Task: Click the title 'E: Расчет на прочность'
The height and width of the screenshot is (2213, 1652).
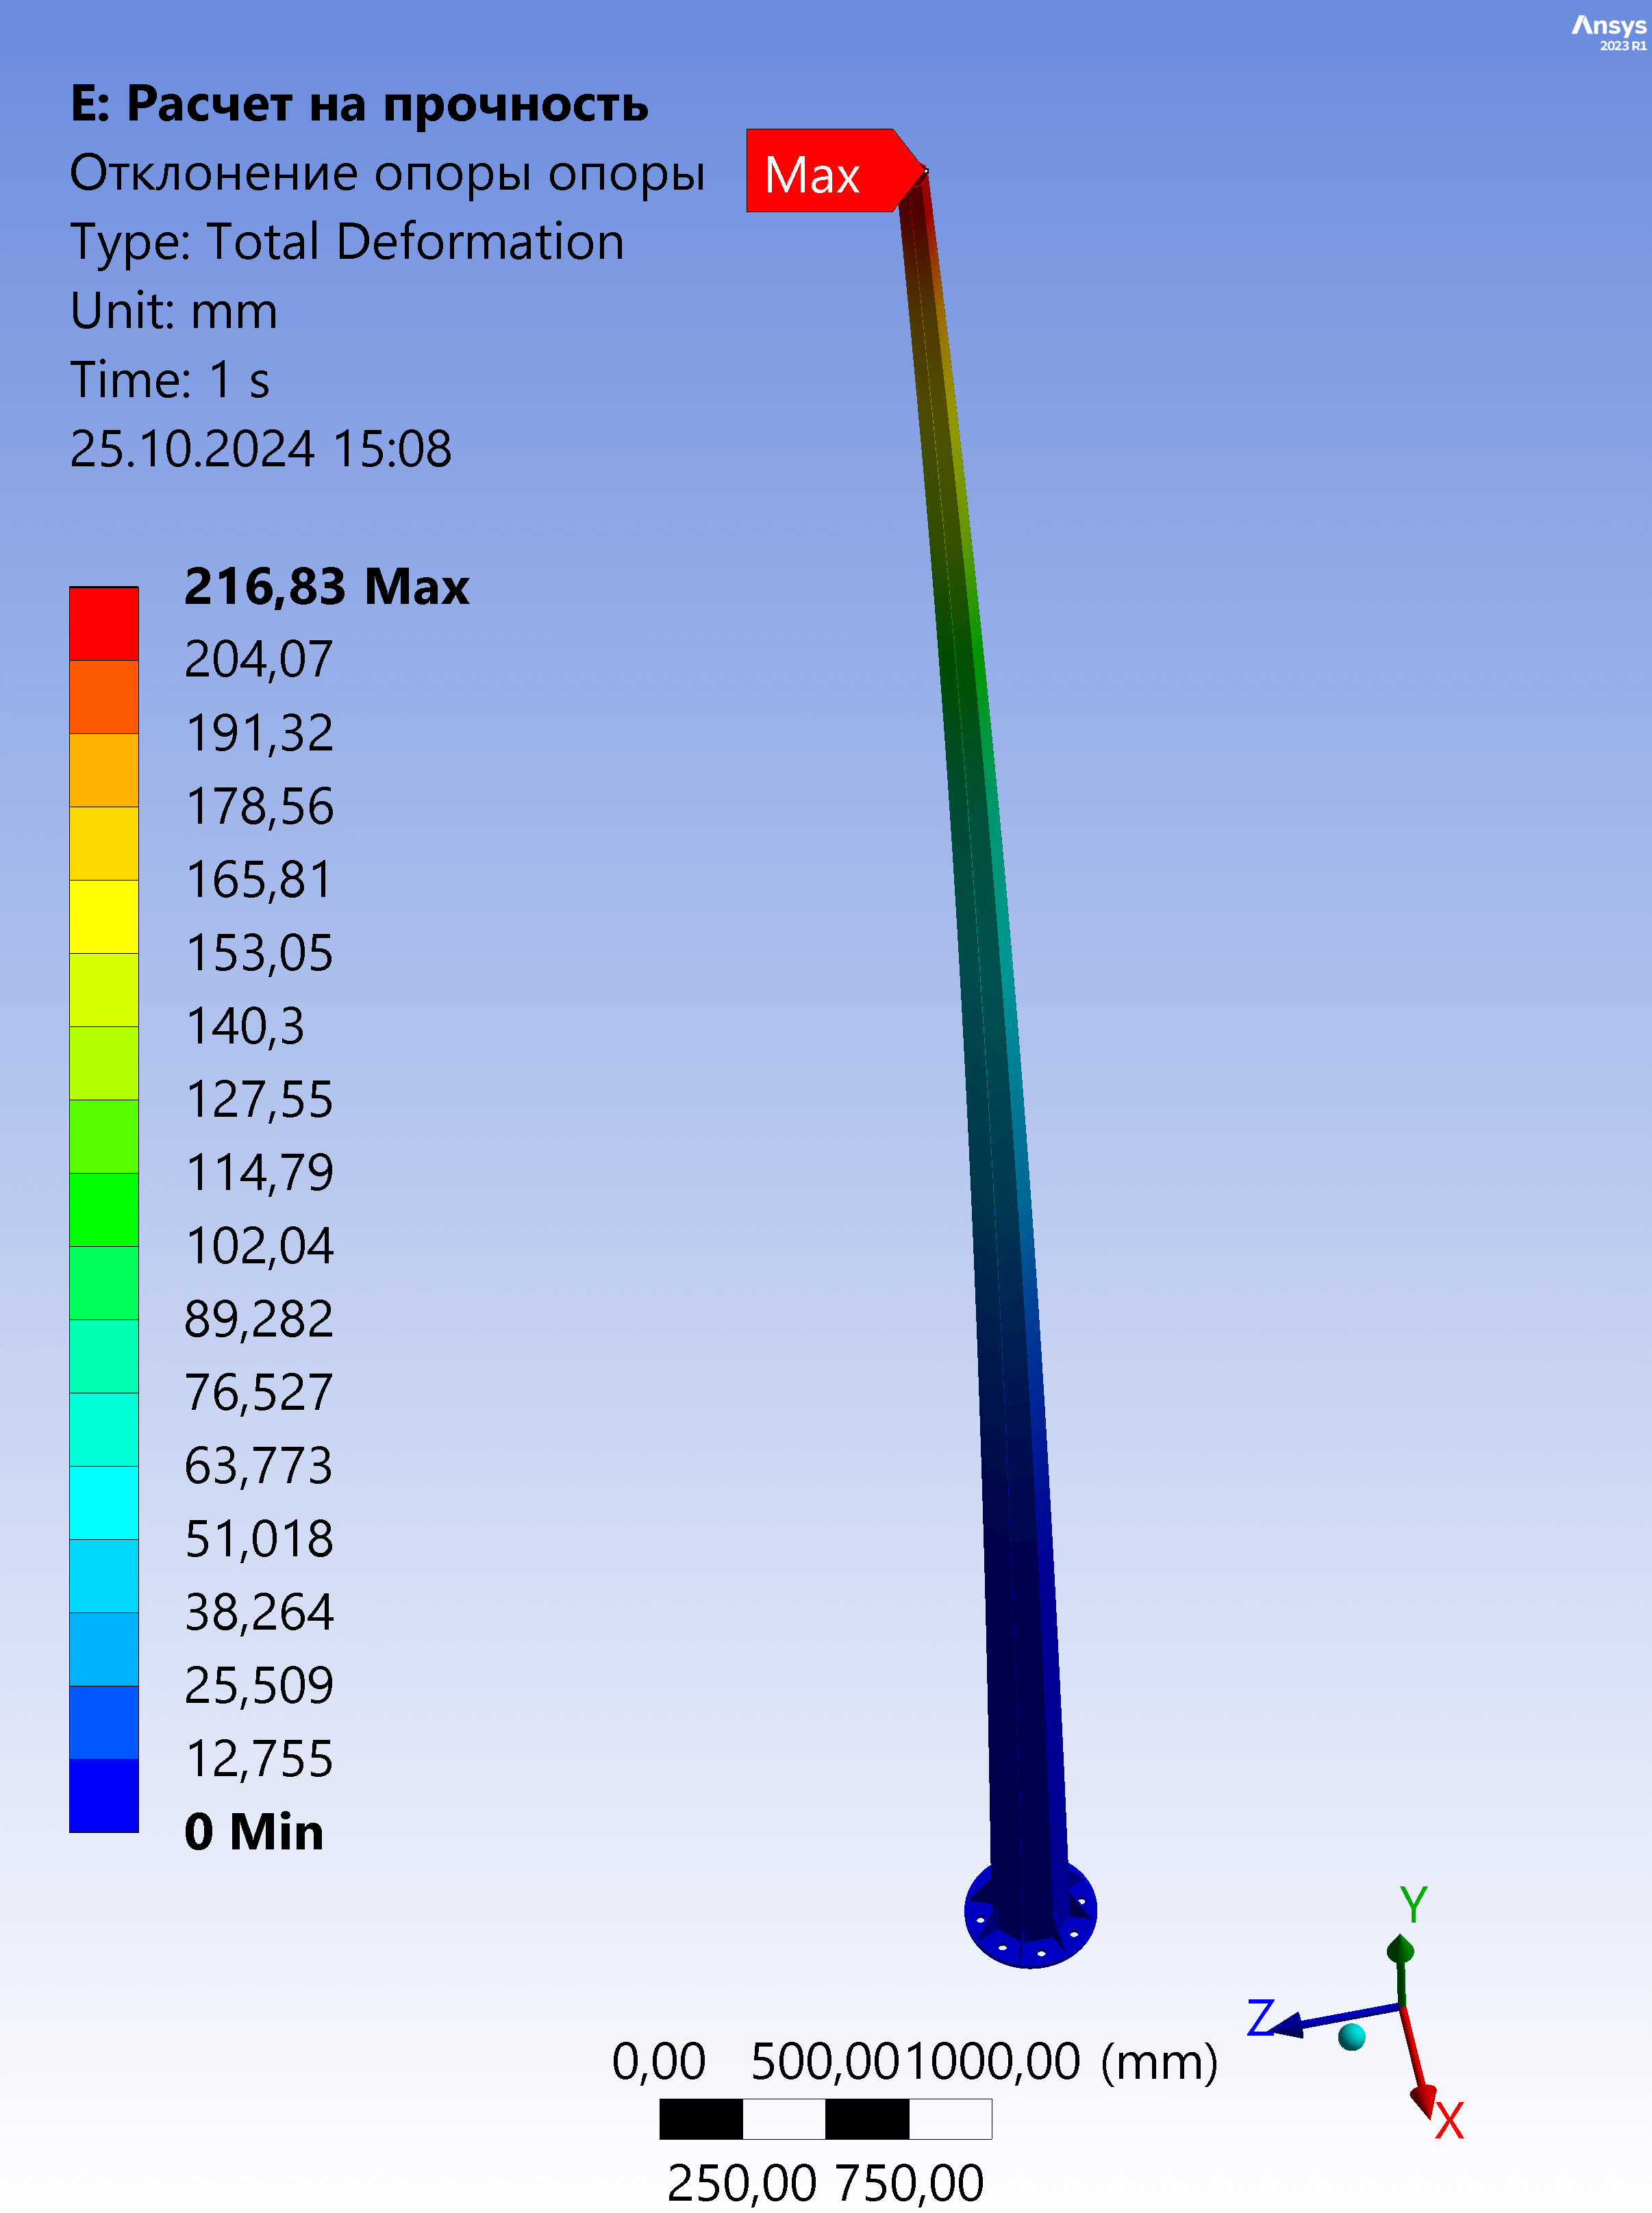Action: click(x=359, y=104)
